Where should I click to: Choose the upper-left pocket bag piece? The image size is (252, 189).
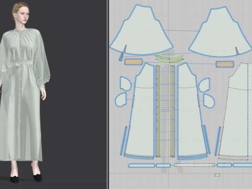tap(125, 83)
